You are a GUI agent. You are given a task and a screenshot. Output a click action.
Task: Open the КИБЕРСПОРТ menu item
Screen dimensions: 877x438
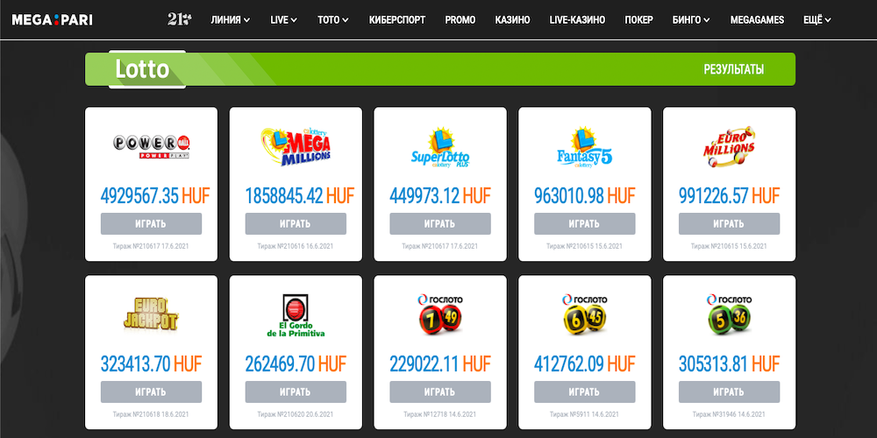(398, 19)
